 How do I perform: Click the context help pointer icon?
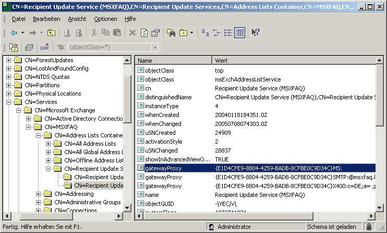(256, 32)
